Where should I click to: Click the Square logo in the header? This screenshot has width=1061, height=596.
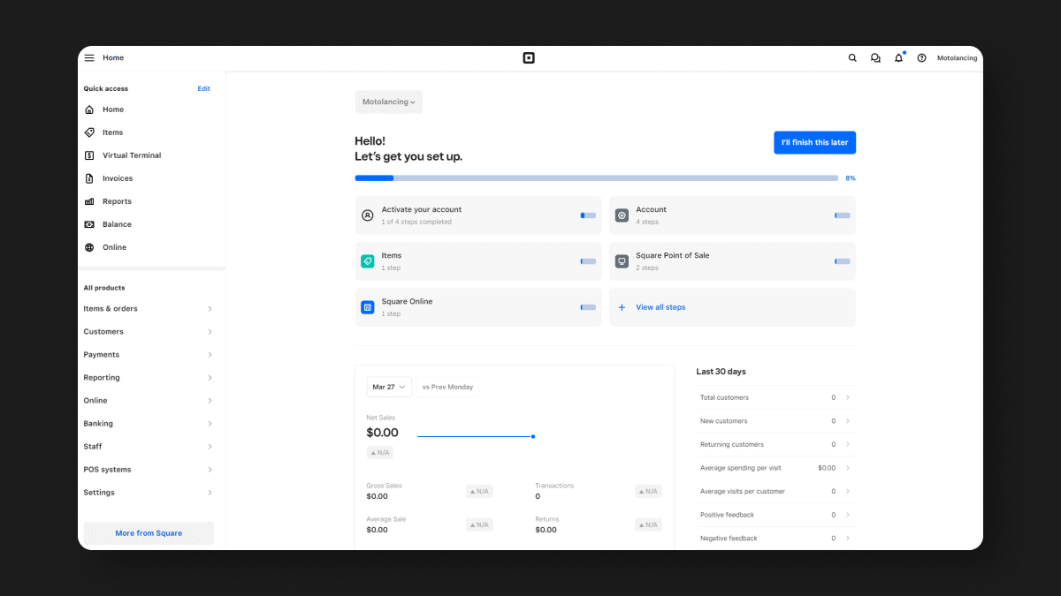529,57
